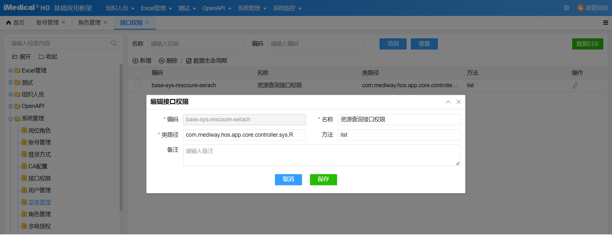Open the 组织人员 dropdown menu

(120, 8)
